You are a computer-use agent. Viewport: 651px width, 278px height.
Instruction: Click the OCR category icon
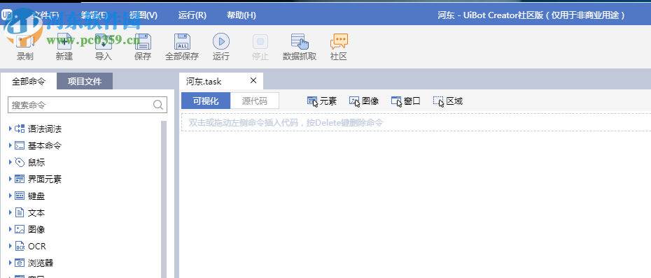tap(20, 246)
